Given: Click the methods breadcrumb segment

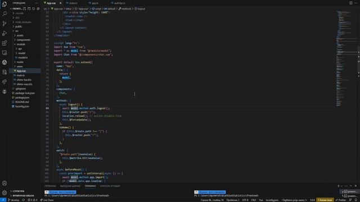Looking at the screenshot, I should [x=125, y=9].
